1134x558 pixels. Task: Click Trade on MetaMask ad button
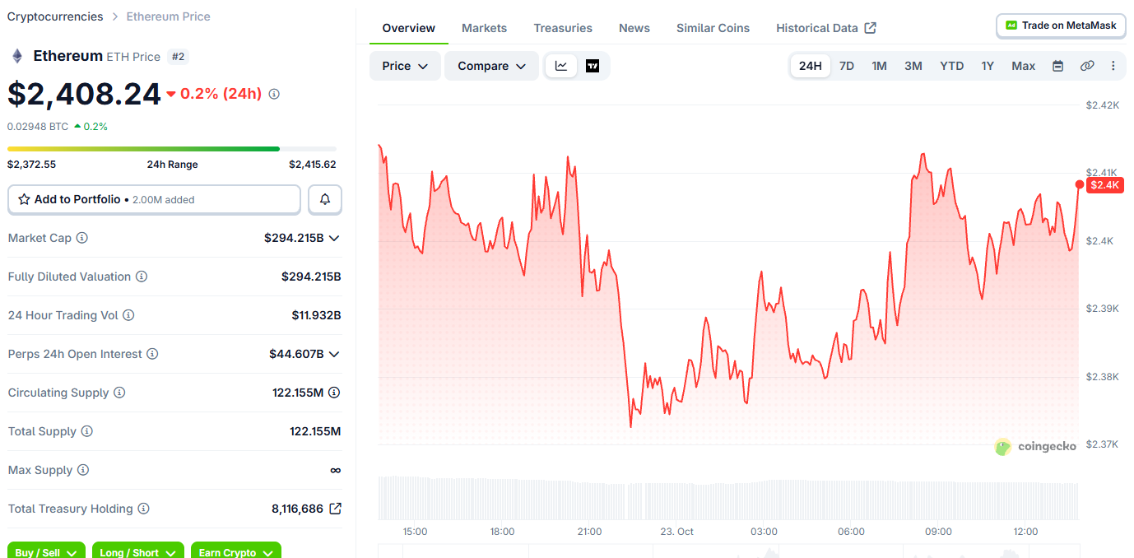pos(1061,26)
